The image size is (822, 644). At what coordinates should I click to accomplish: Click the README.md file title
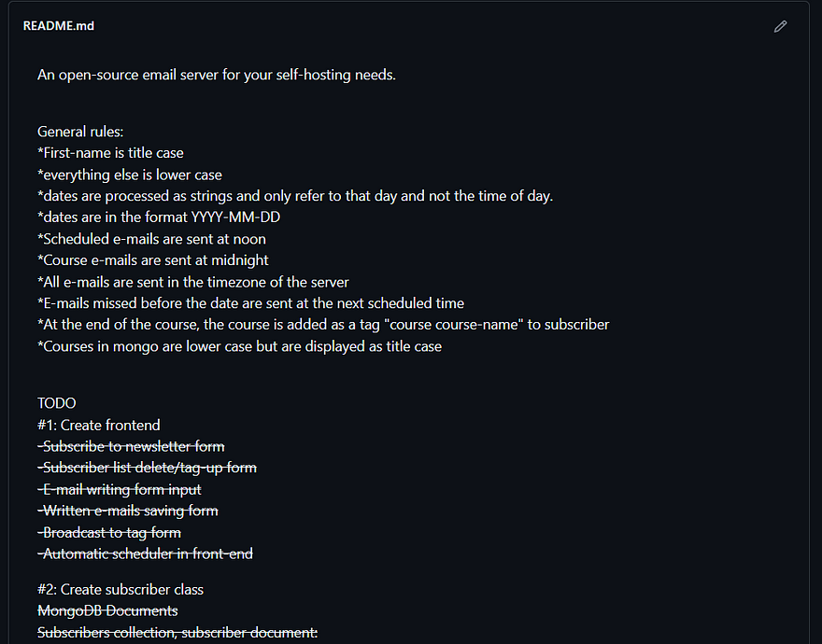(x=59, y=26)
